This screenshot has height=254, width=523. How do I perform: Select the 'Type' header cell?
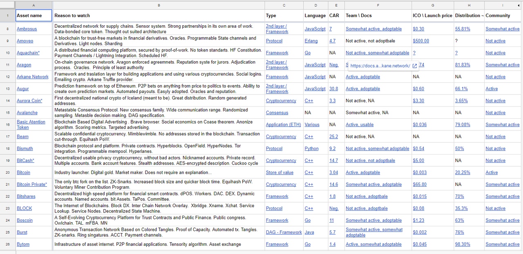pyautogui.click(x=284, y=15)
